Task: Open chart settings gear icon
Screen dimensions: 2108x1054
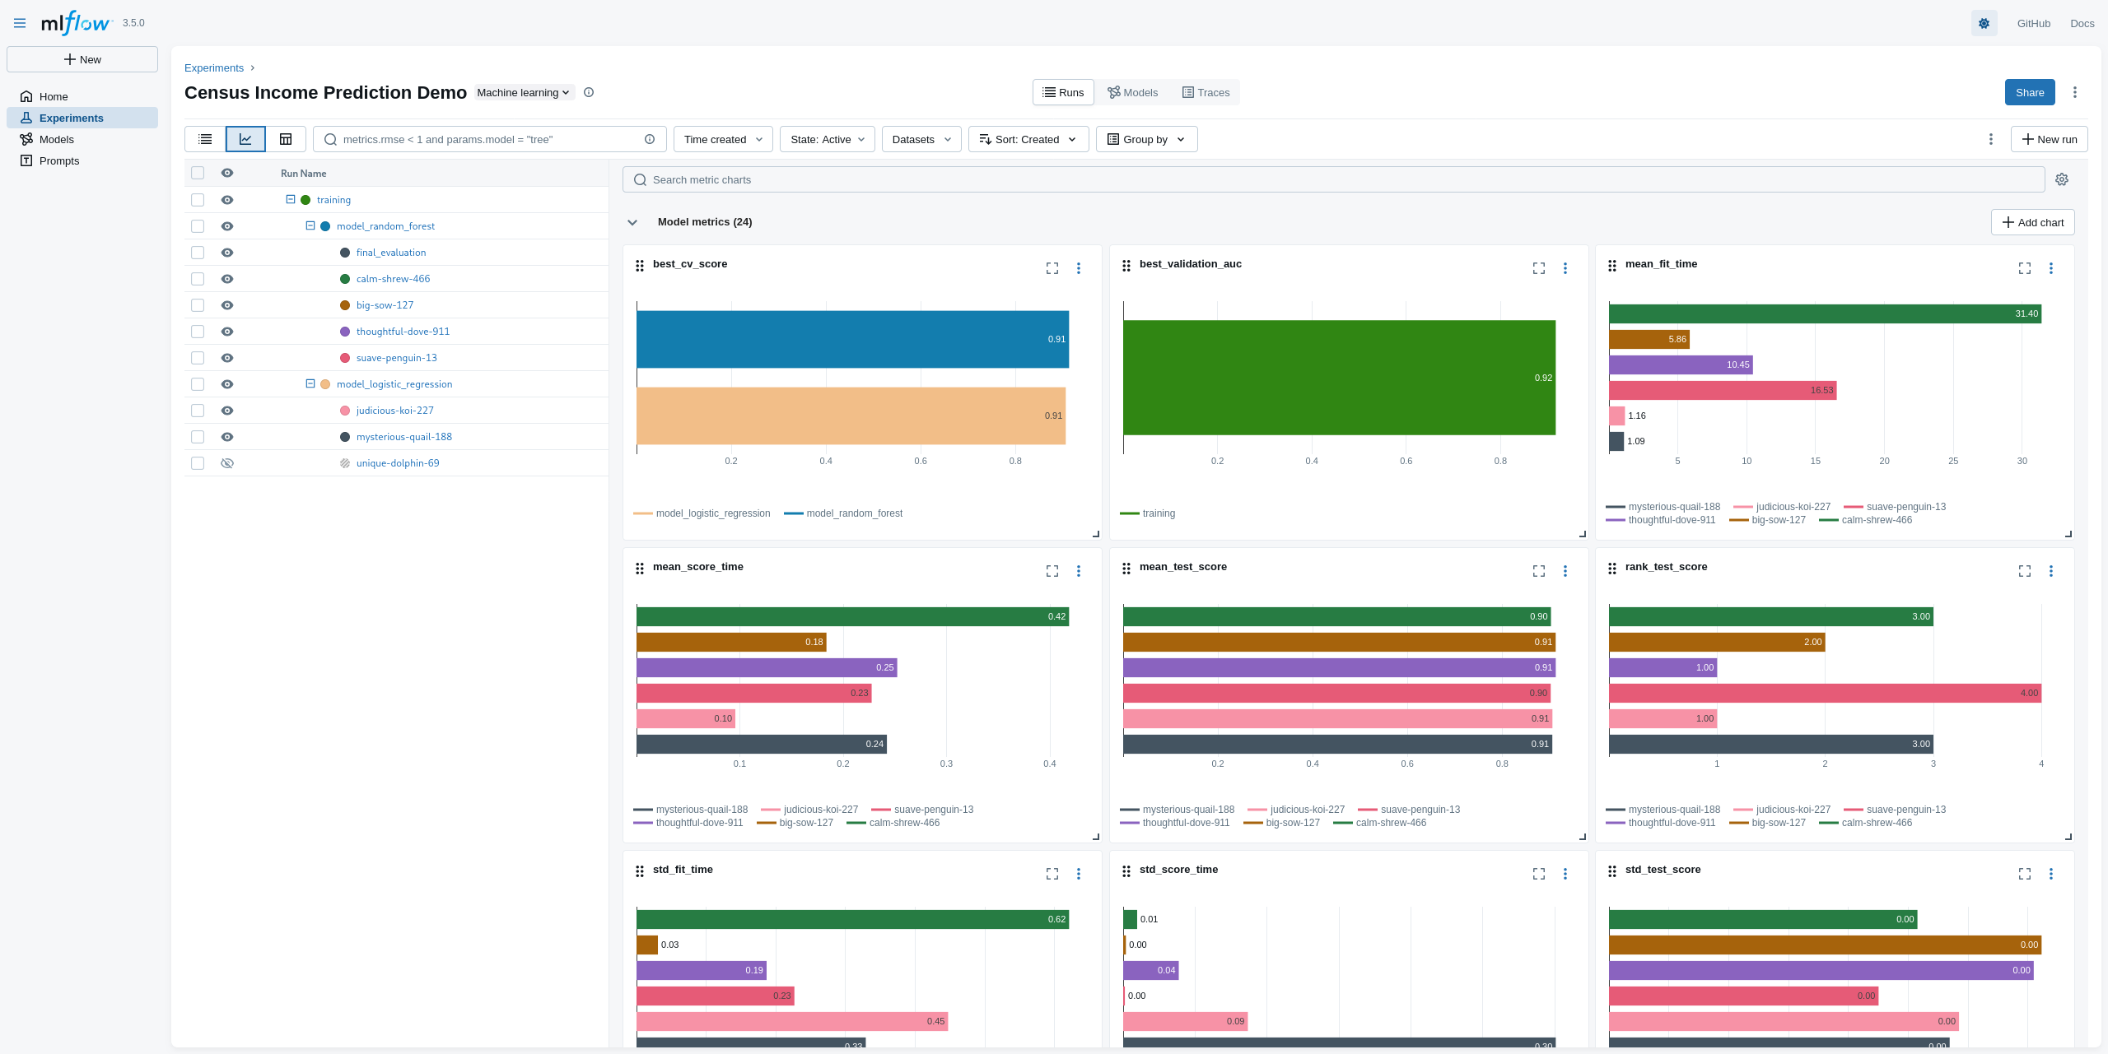Action: tap(2061, 179)
